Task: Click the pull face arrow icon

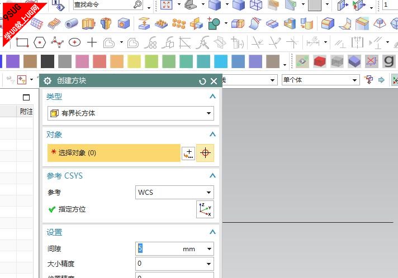Action: (144, 23)
